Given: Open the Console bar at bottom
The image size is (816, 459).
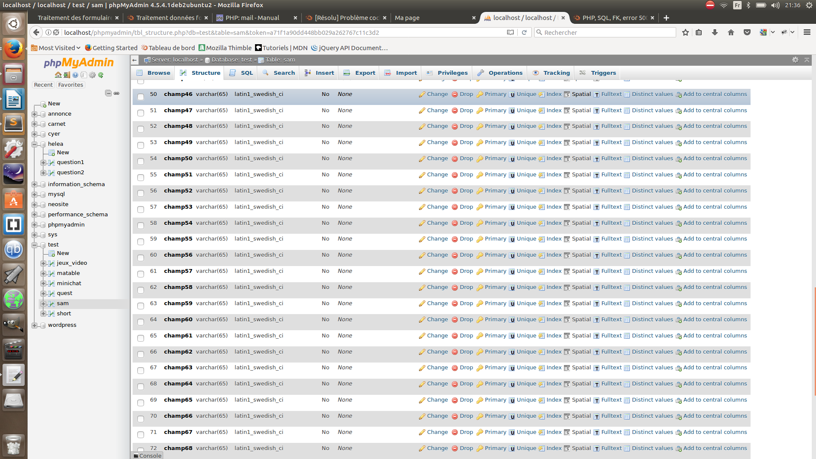Looking at the screenshot, I should tap(147, 456).
